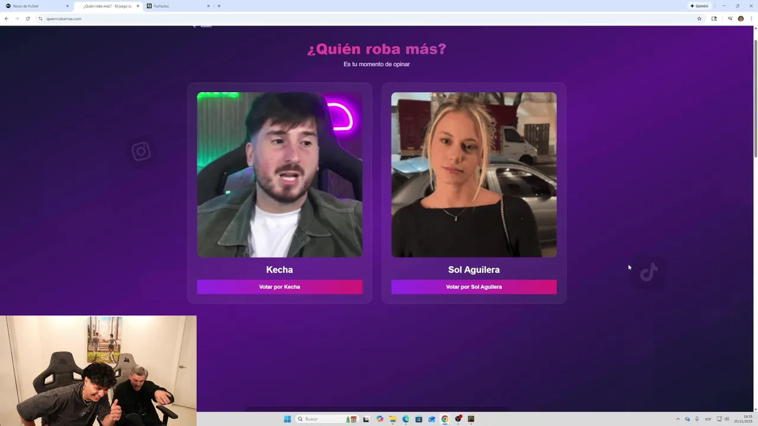Reload the current page

27,18
